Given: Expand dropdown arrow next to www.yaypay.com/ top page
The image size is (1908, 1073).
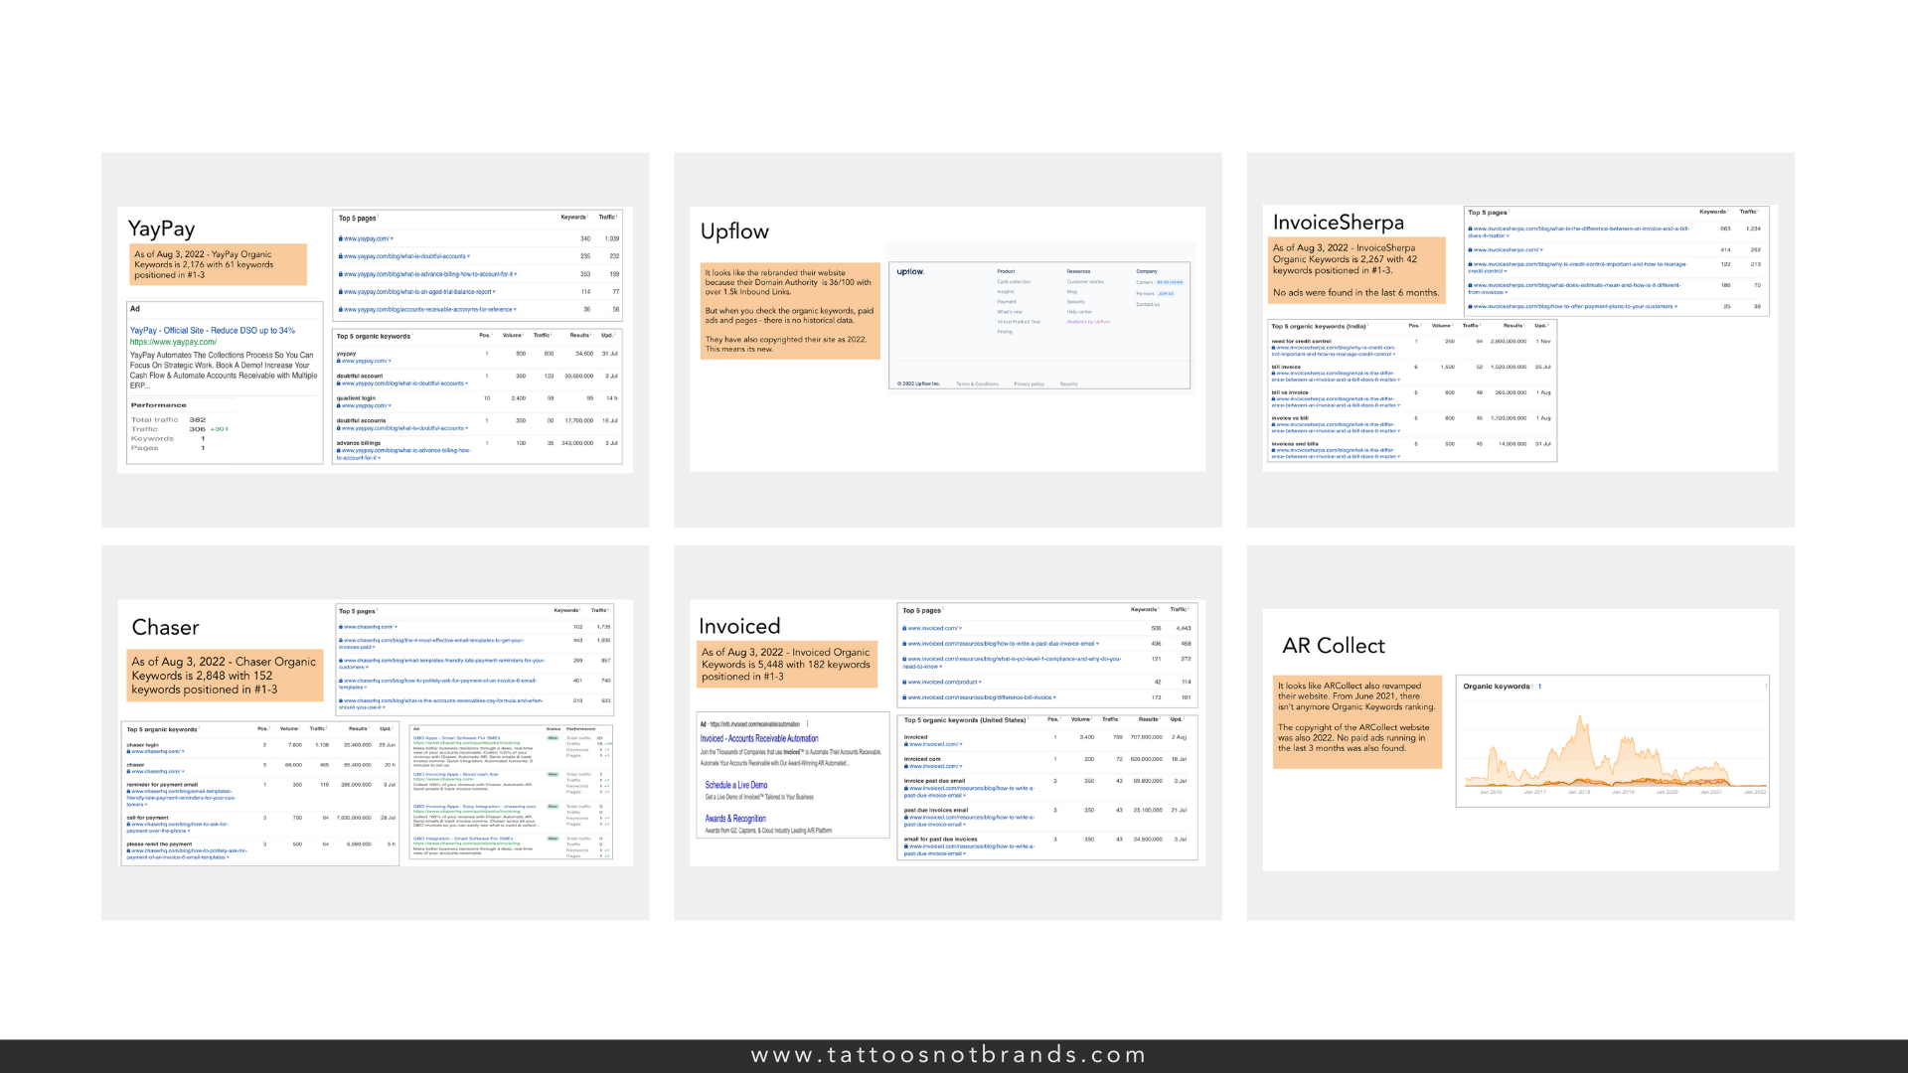Looking at the screenshot, I should click(393, 238).
